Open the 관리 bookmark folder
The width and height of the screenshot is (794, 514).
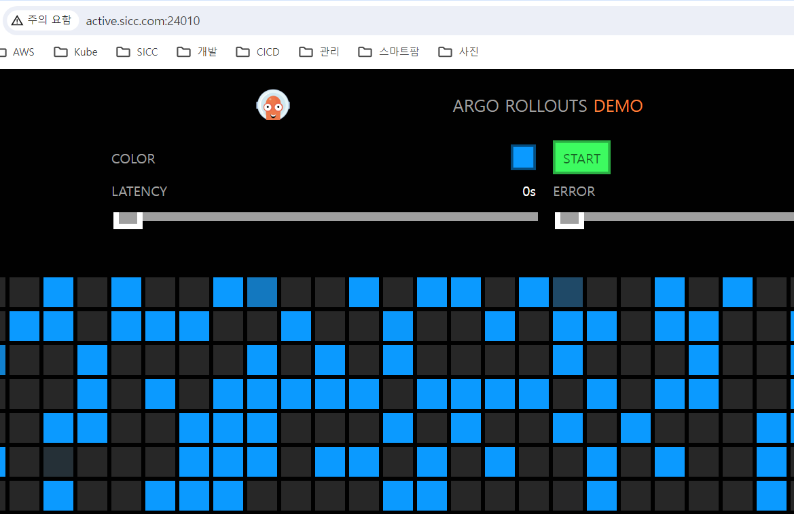319,52
